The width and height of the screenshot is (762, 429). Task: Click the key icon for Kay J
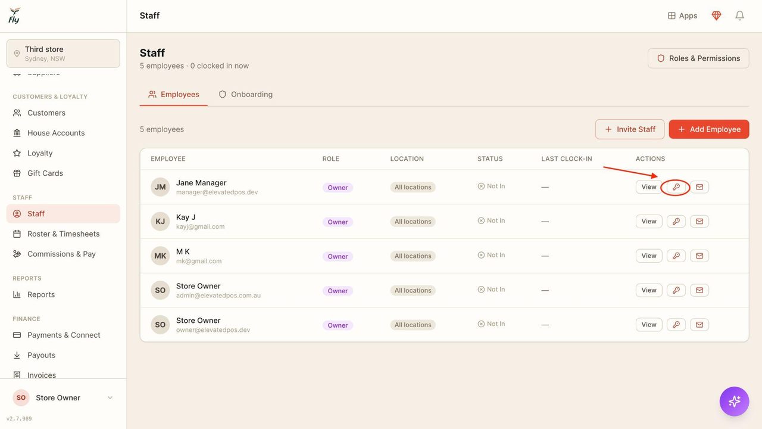(x=676, y=222)
